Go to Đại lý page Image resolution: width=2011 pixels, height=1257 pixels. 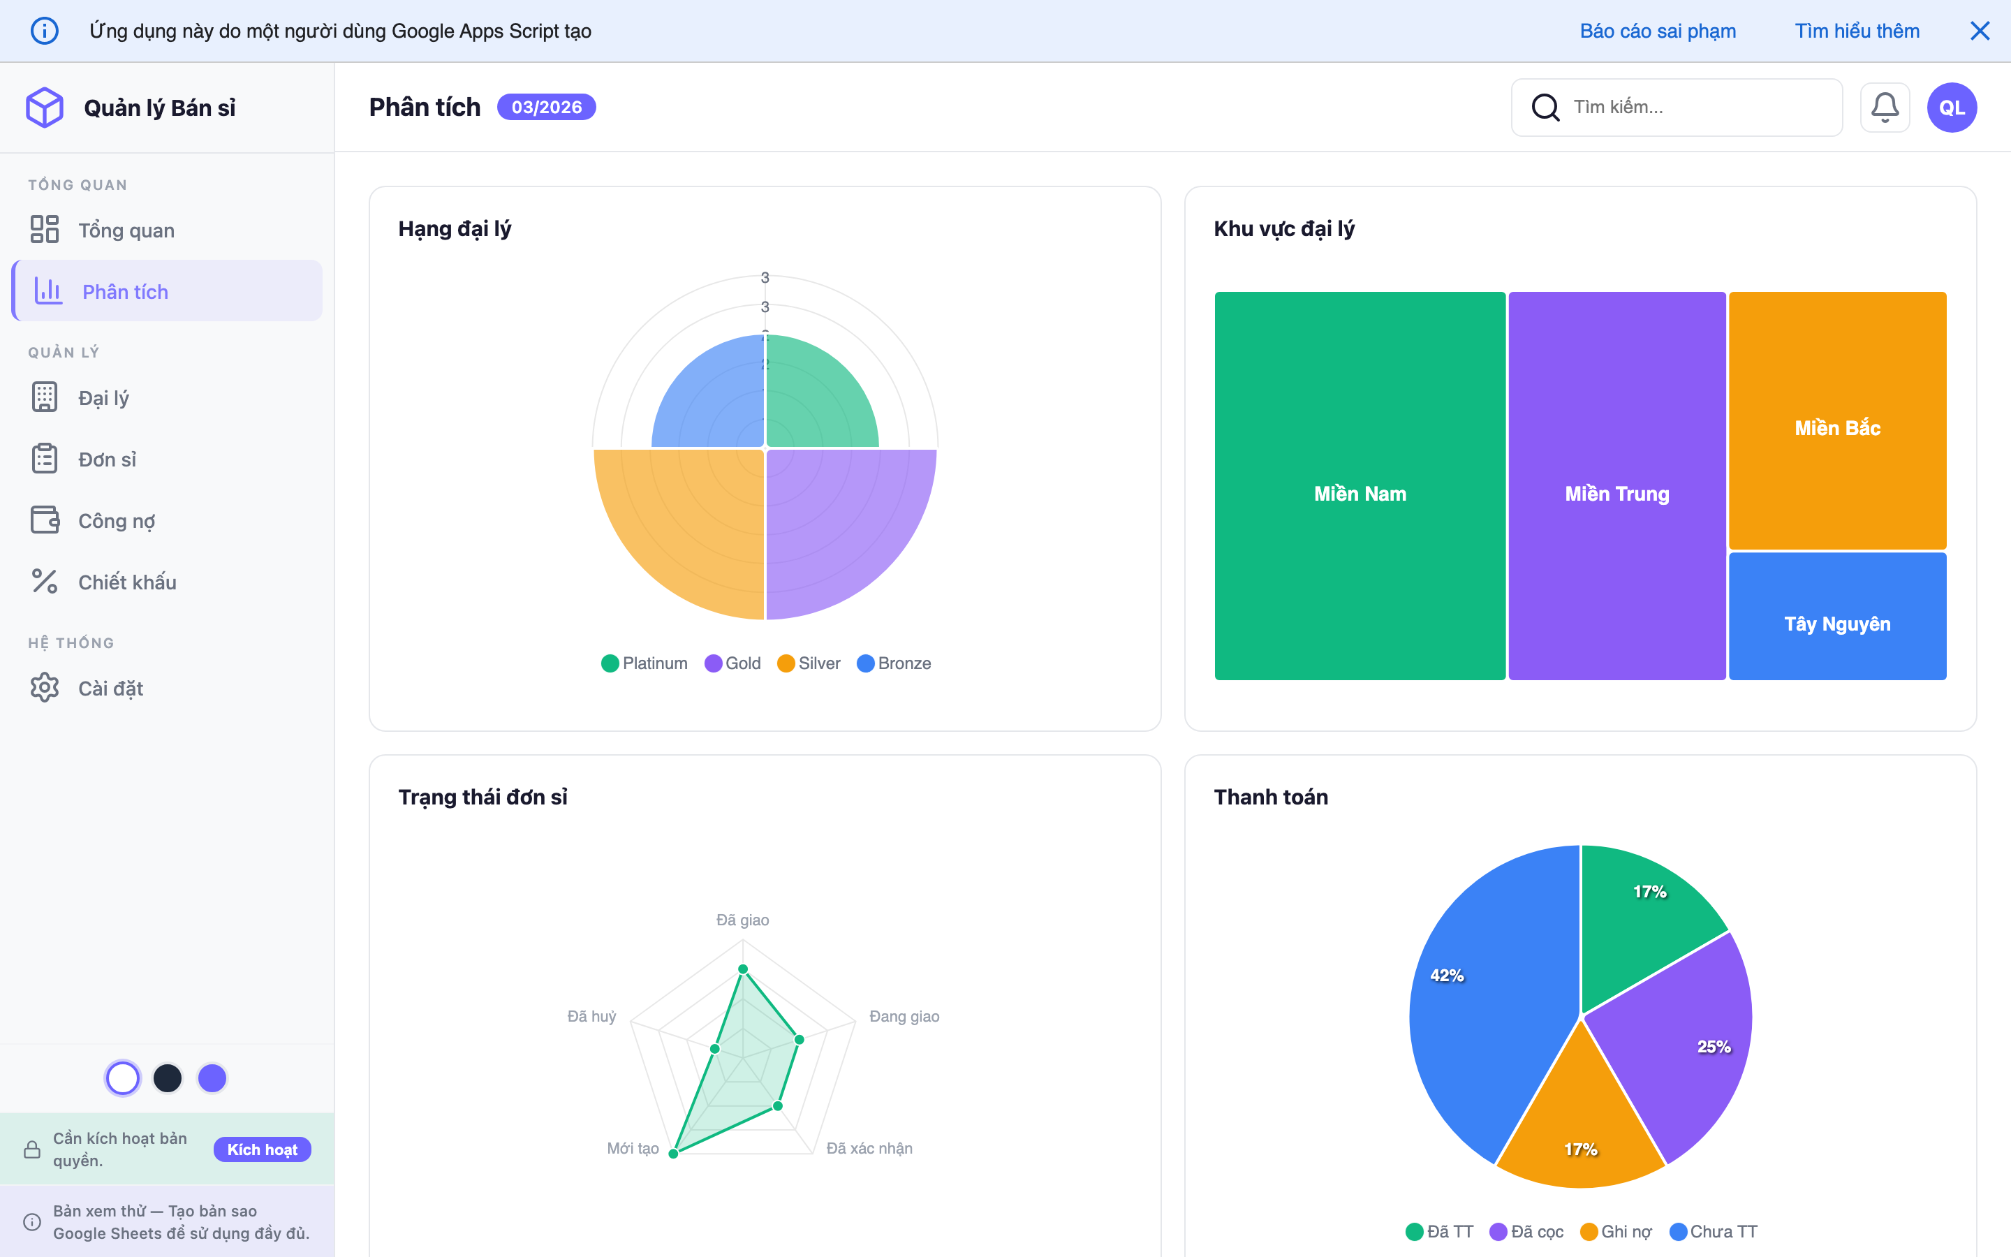point(103,398)
